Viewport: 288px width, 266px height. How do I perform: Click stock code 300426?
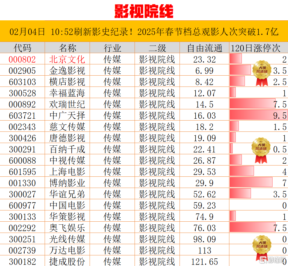pos(22,138)
